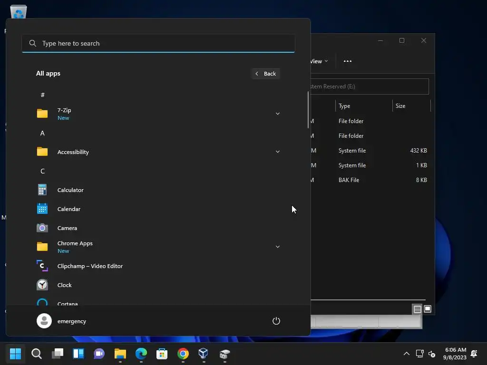Expand the Chrome Apps folder chevron
This screenshot has width=487, height=365.
click(278, 247)
